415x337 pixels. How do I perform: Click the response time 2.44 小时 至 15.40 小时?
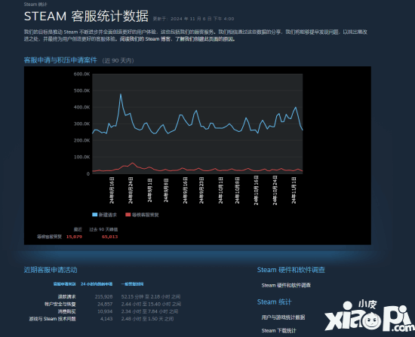click(151, 304)
